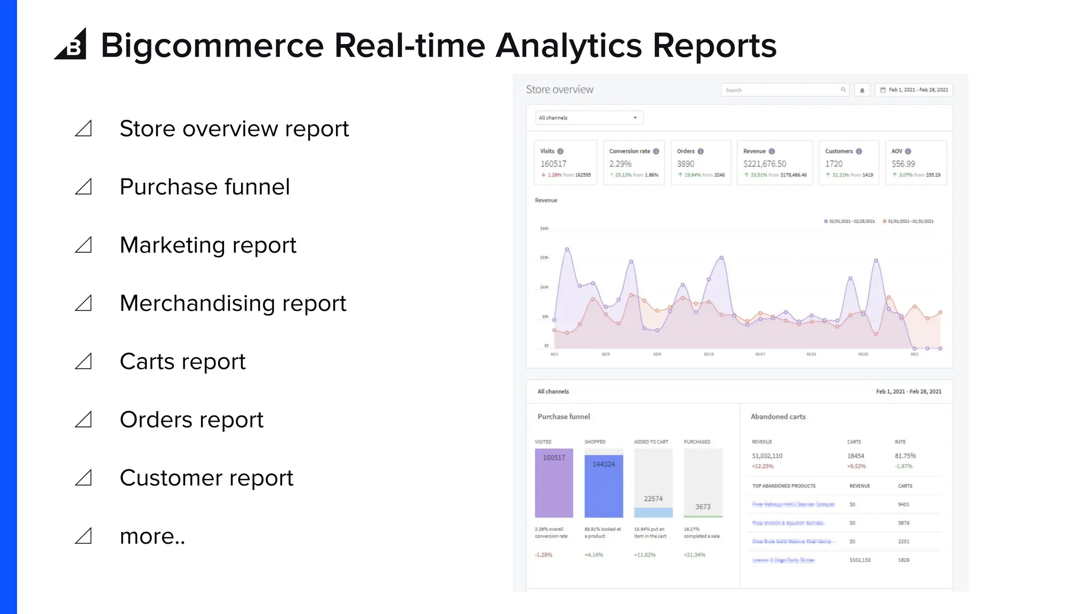The height and width of the screenshot is (614, 1092).
Task: Toggle the 01/01/2021 - 01/31/2021 legend series
Action: pos(908,221)
